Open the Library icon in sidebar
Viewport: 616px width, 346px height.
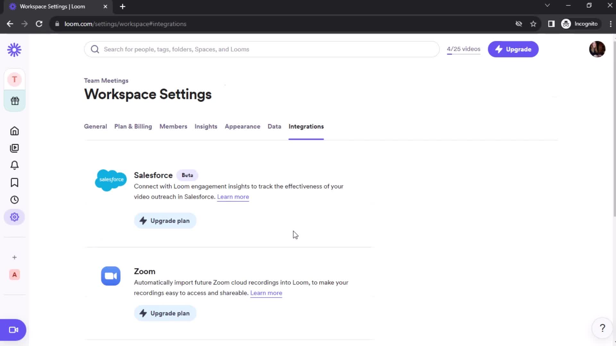pyautogui.click(x=14, y=148)
